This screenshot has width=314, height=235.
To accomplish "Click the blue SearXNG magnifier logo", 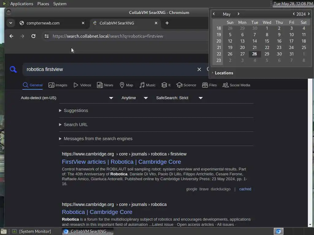I will point(13,69).
